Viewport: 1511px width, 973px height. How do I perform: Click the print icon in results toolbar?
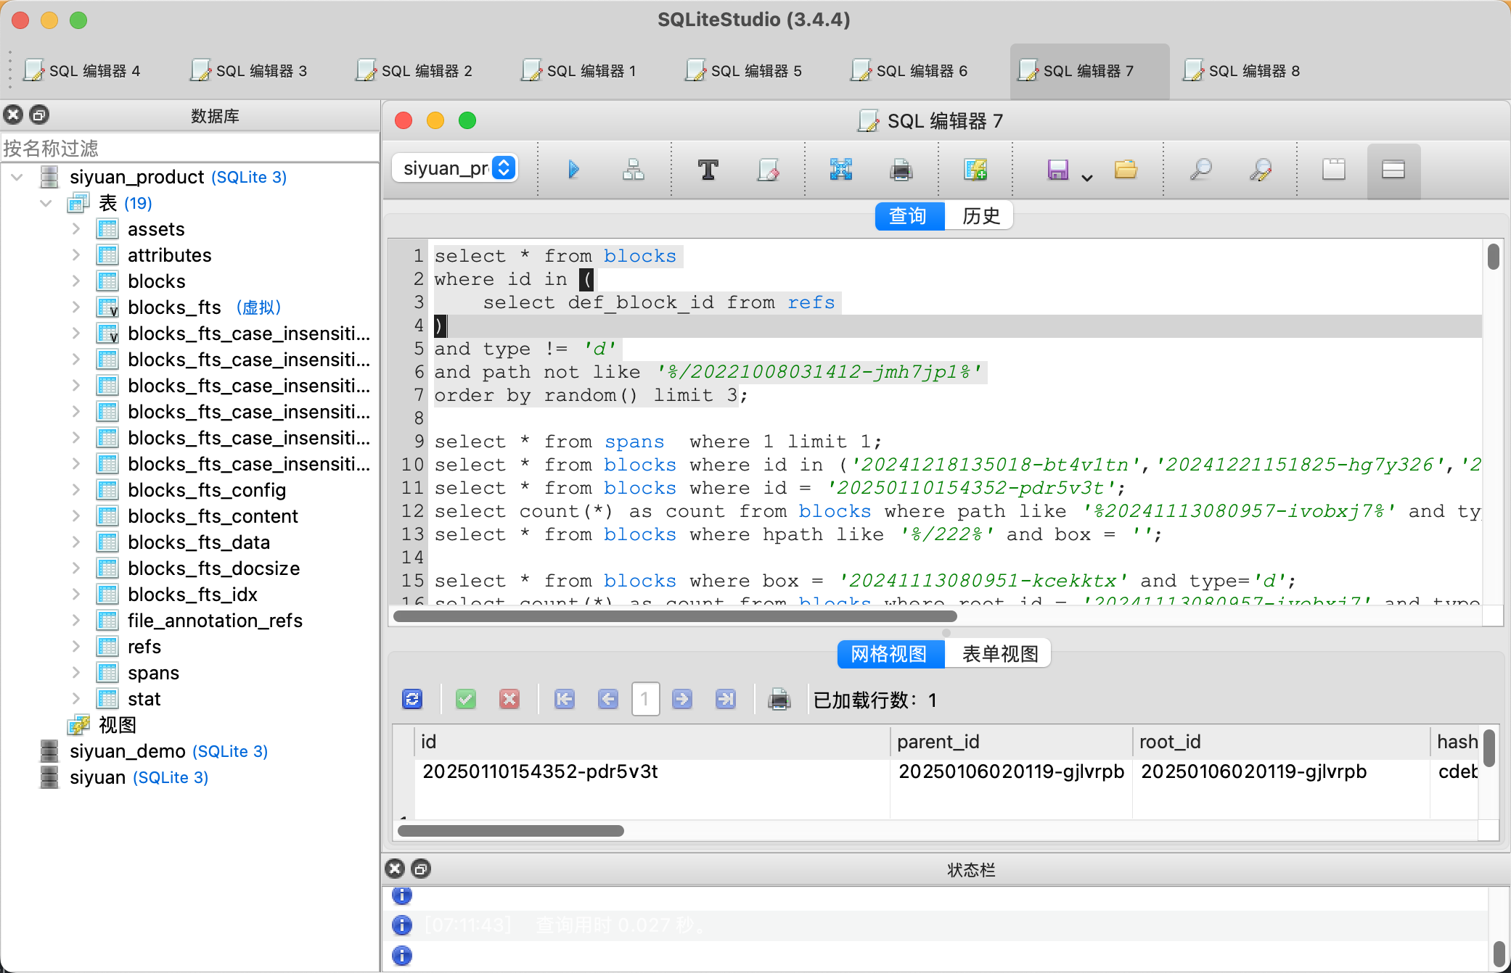(779, 700)
